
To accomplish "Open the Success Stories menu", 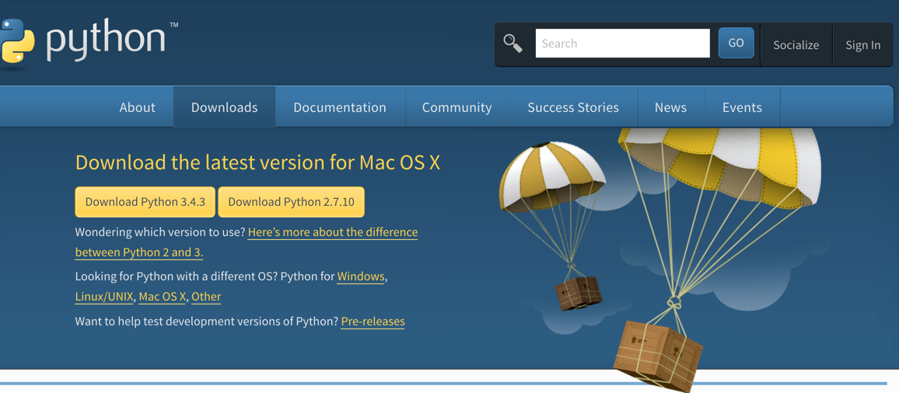I will [573, 107].
